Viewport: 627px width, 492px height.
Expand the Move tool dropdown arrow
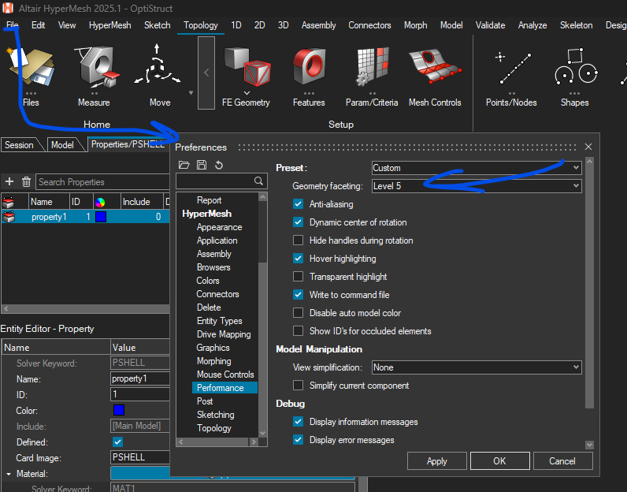point(191,93)
